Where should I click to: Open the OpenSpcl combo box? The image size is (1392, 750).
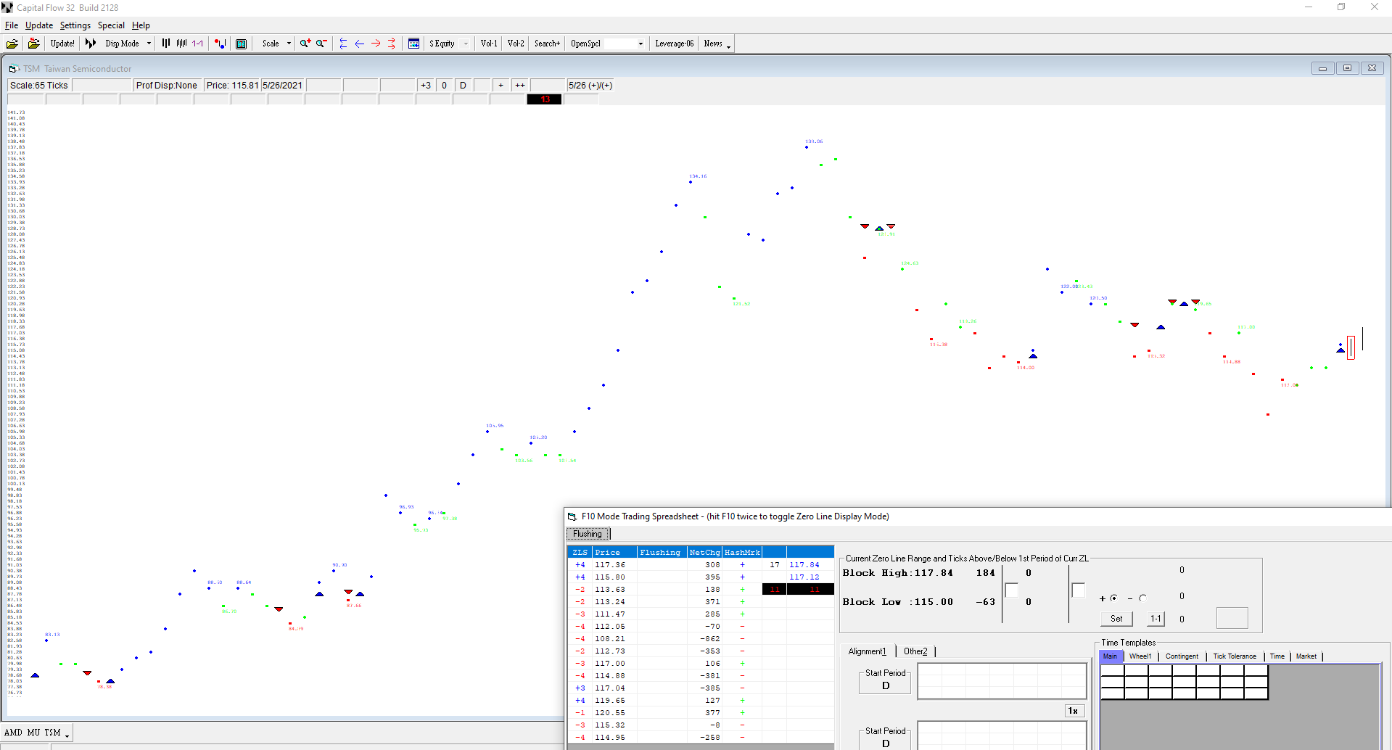pos(641,44)
